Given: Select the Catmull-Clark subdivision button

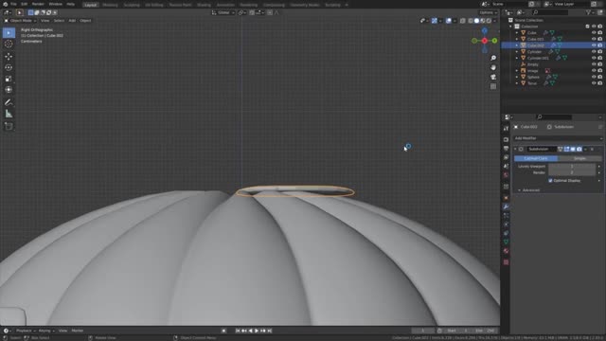Looking at the screenshot, I should pos(536,158).
